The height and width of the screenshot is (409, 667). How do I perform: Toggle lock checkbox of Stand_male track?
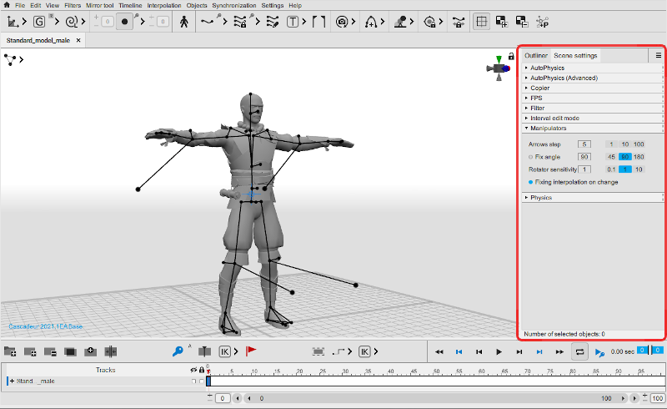(x=202, y=381)
